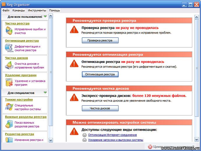
Task: Click the uninstall programs icon
Action: pyautogui.click(x=9, y=83)
